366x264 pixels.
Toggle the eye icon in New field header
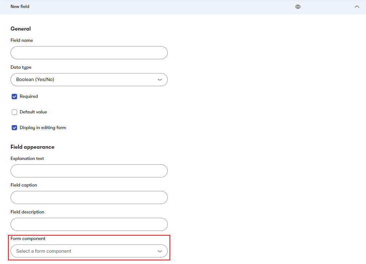[298, 7]
